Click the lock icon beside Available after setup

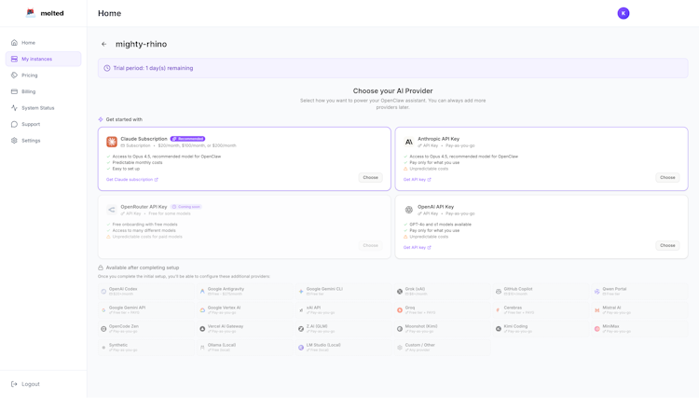coord(101,268)
